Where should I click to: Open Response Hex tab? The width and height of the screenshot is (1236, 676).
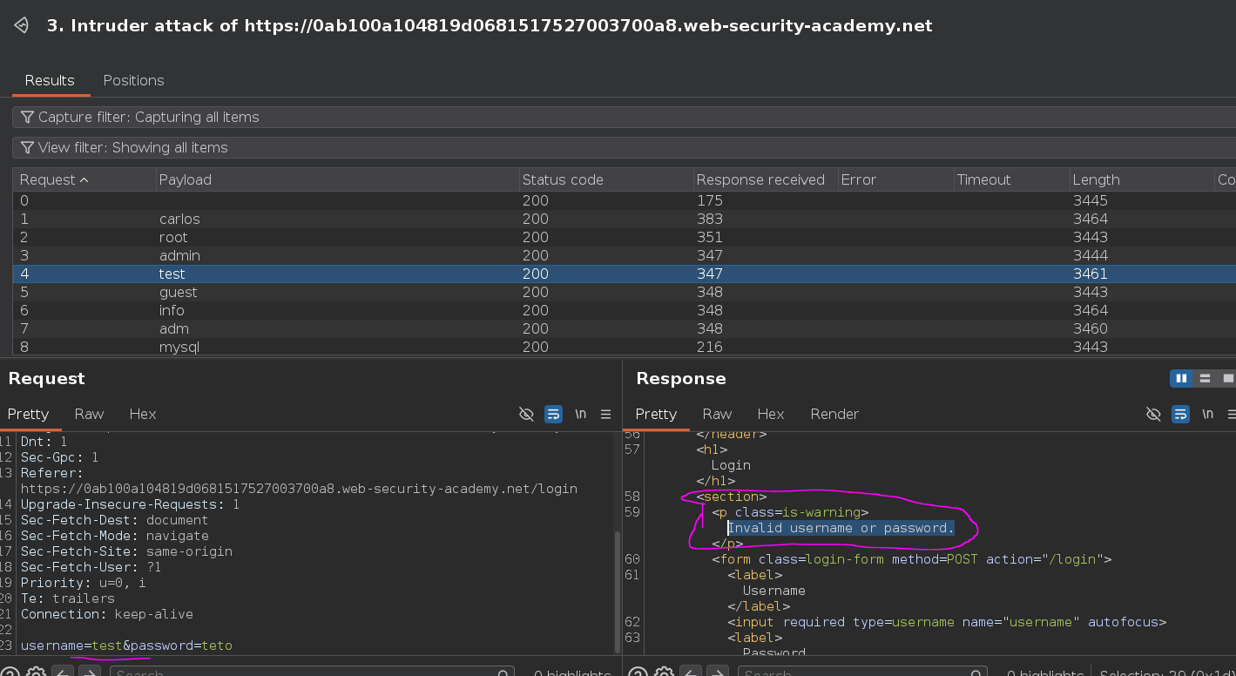(771, 414)
